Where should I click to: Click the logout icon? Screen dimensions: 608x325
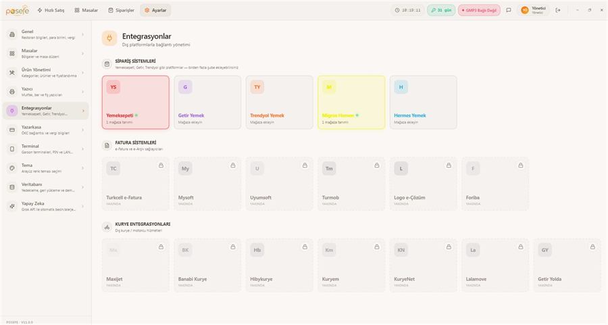[558, 10]
